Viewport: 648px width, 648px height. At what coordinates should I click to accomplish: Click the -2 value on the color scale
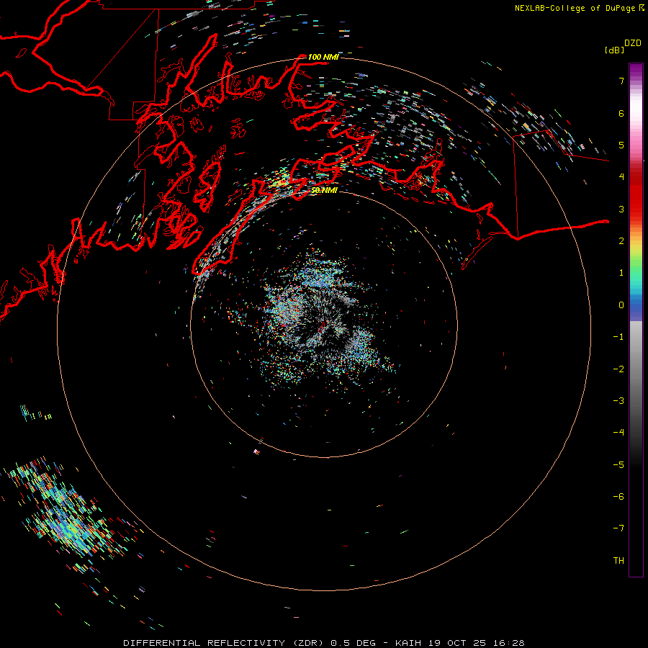tap(618, 369)
